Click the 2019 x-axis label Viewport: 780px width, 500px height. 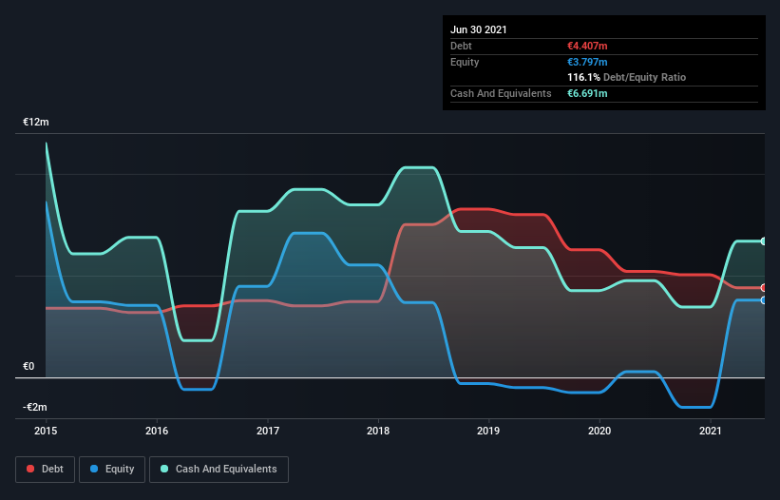(x=488, y=431)
